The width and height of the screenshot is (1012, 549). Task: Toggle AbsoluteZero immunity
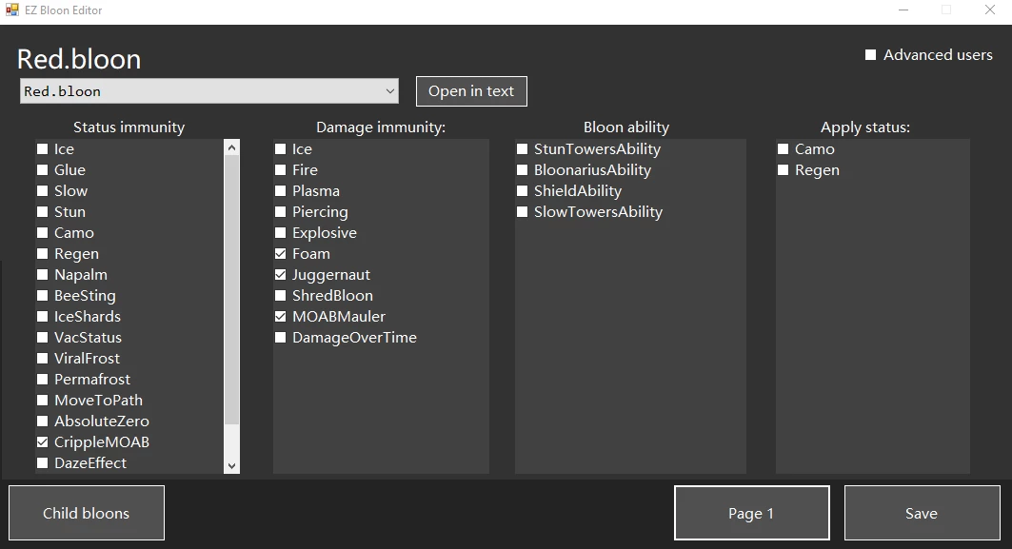[43, 421]
